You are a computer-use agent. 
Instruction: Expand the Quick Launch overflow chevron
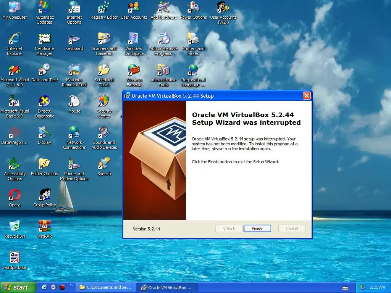(x=71, y=285)
